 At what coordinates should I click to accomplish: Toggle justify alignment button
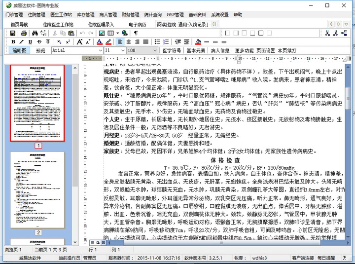[x=146, y=42]
